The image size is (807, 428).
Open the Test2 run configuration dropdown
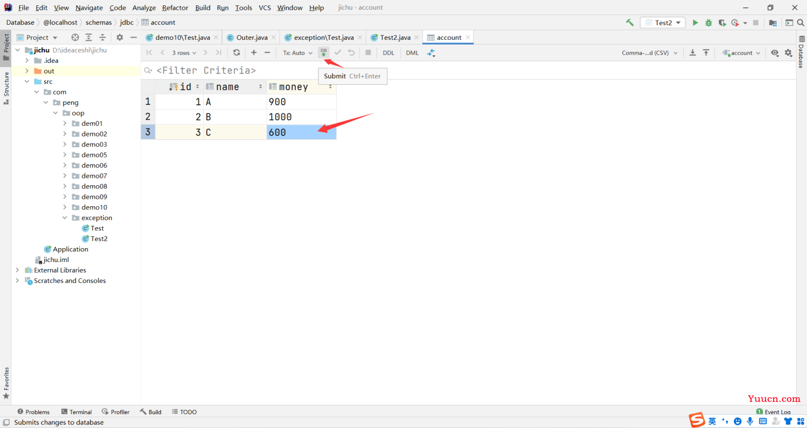tap(663, 23)
